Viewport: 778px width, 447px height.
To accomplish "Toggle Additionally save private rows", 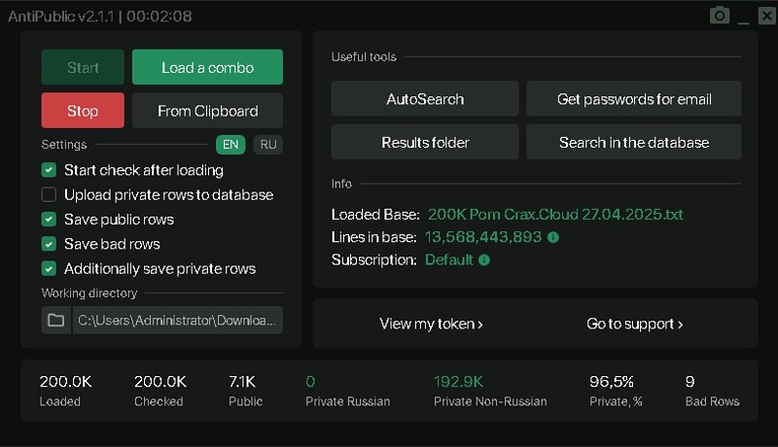I will point(49,268).
